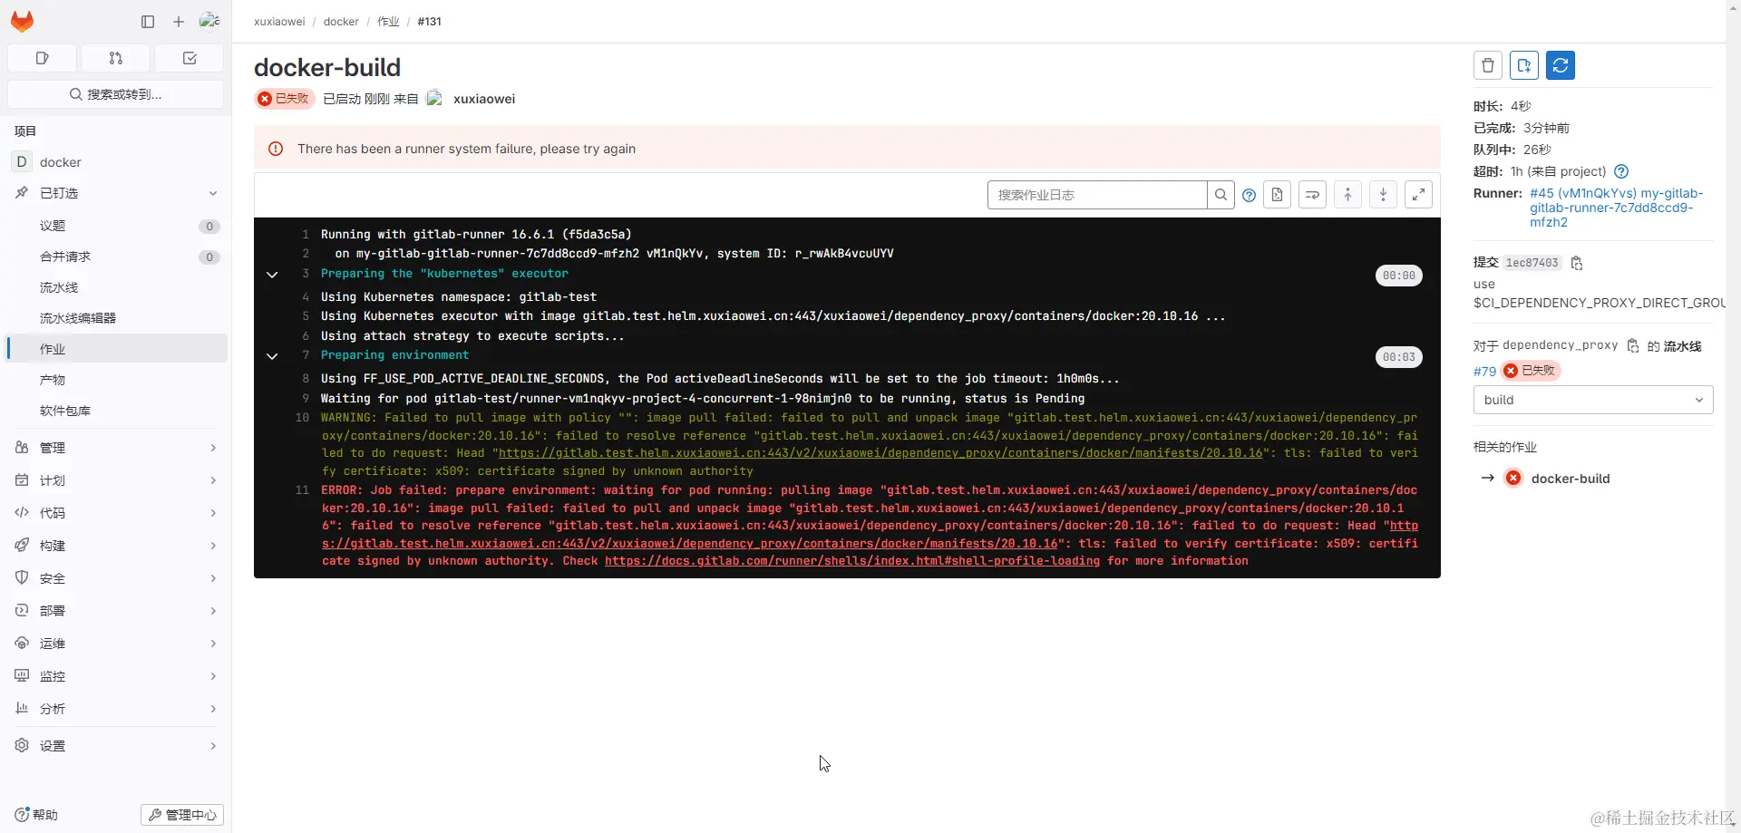The image size is (1741, 833).
Task: Open 流水线 in sidebar
Action: [118, 287]
